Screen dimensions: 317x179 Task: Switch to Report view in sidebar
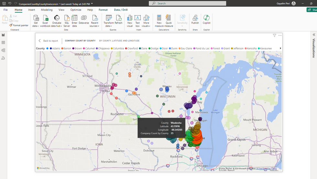point(3,35)
